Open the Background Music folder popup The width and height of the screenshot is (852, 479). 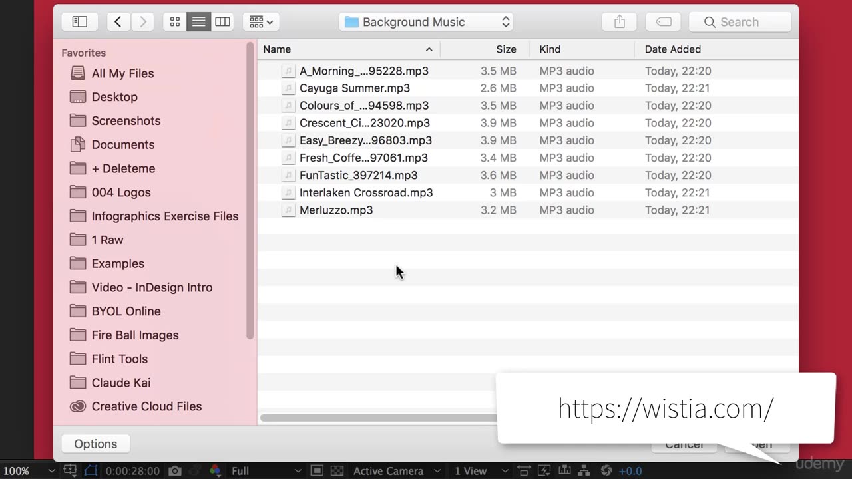(x=427, y=22)
